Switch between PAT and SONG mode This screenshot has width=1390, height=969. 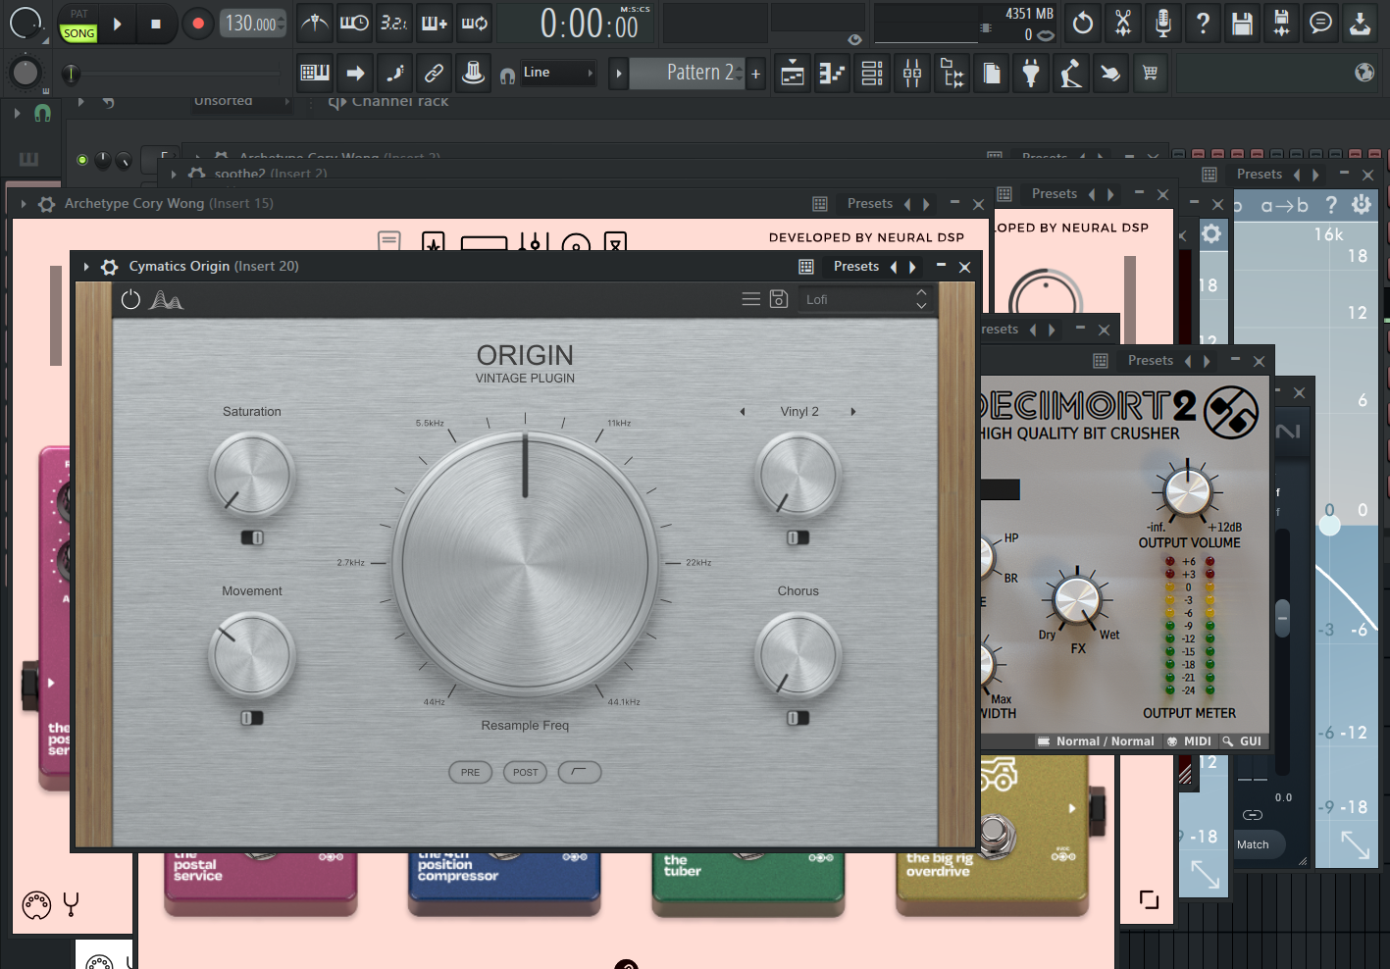click(78, 25)
